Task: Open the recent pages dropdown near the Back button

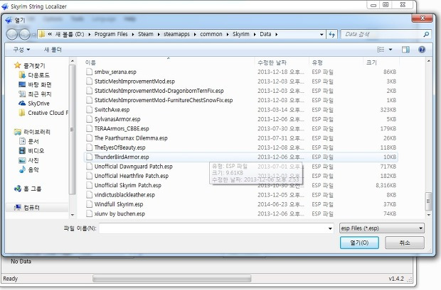Action: (33, 35)
